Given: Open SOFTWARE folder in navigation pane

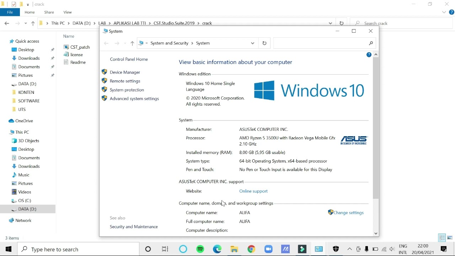Looking at the screenshot, I should (x=29, y=101).
